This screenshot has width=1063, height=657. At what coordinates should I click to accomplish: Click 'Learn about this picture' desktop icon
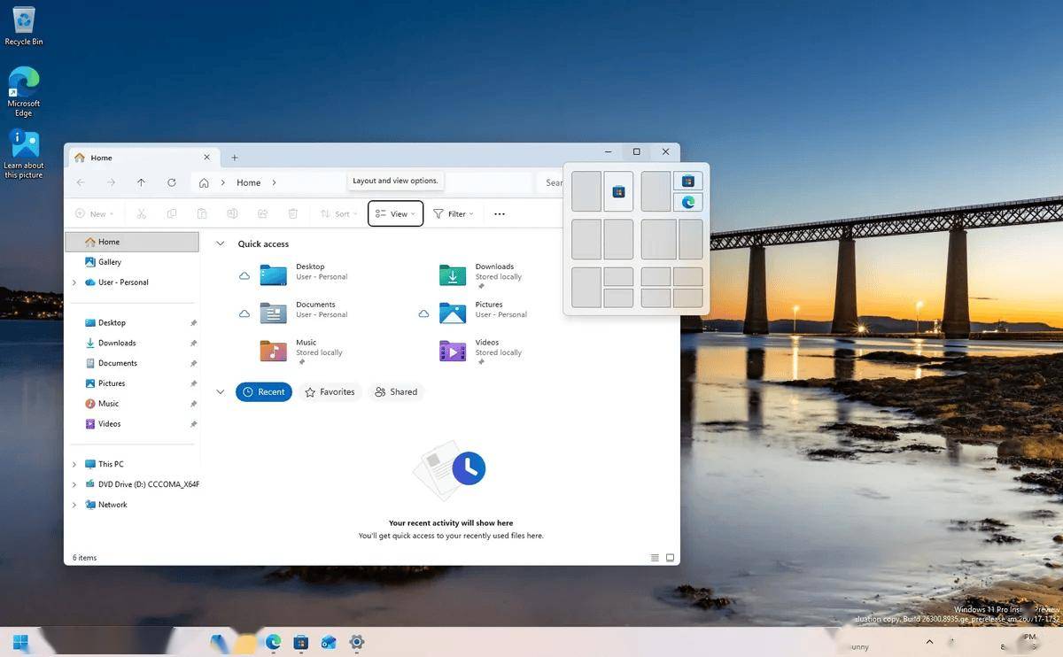24,154
